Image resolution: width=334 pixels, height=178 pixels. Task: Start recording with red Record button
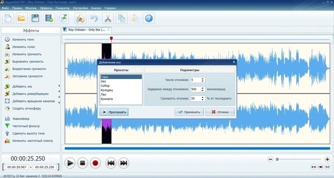[x=95, y=163]
